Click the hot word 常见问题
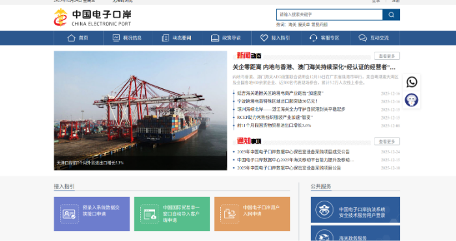This screenshot has width=456, height=241. 319,25
